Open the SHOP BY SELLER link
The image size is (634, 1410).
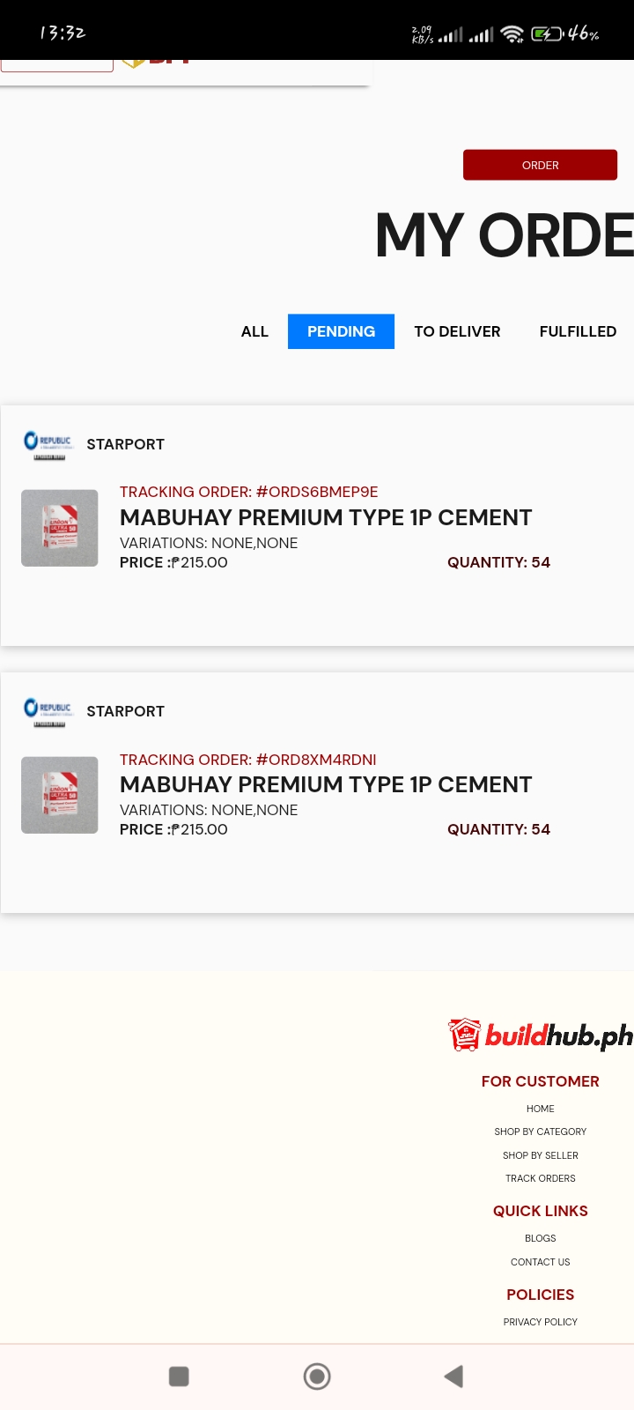(541, 1155)
